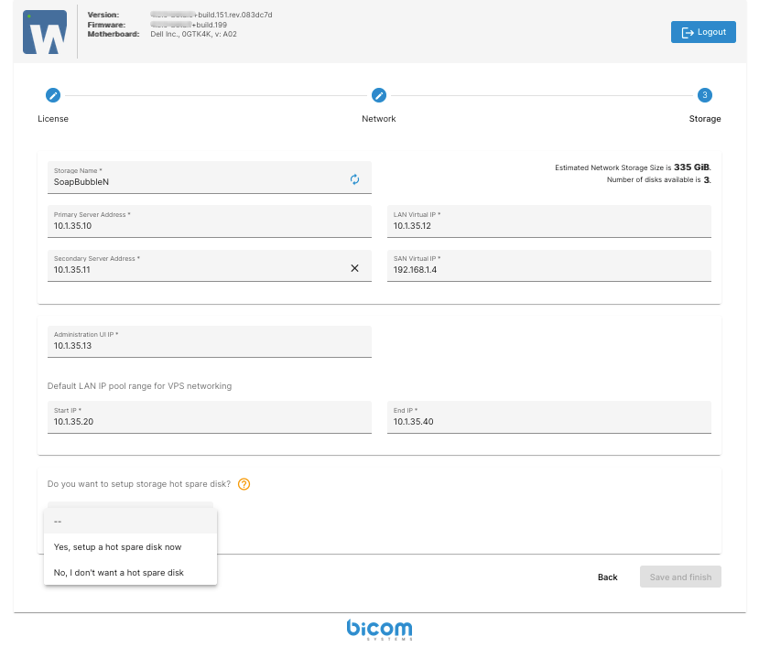Click the Network step pencil icon

pyautogui.click(x=379, y=95)
